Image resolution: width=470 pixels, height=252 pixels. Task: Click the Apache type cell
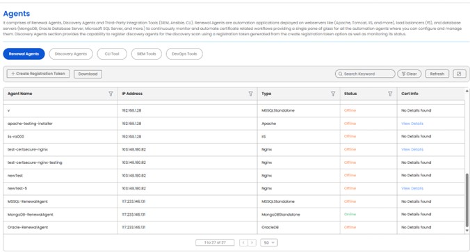[x=268, y=124]
